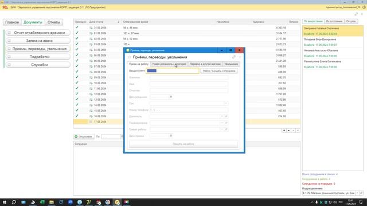Open the Приёмы, переводы, увольнения sidebar item
The width and height of the screenshot is (367, 206).
pos(38,49)
